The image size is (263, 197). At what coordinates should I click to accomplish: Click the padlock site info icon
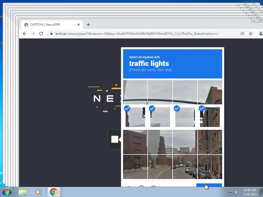point(51,34)
